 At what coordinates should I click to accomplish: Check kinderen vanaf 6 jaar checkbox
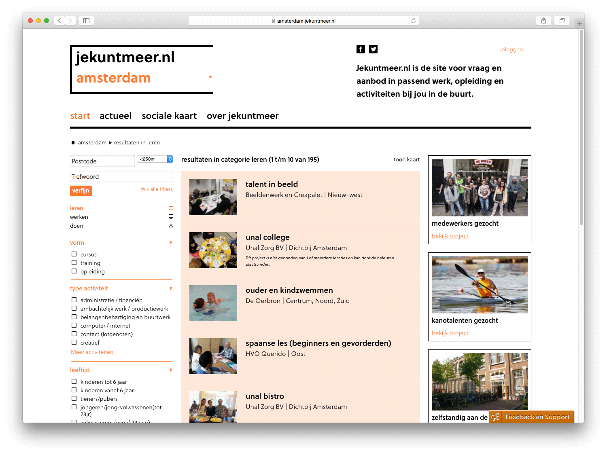tap(74, 390)
